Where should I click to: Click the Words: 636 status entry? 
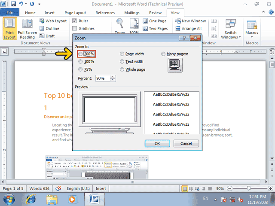pos(39,188)
